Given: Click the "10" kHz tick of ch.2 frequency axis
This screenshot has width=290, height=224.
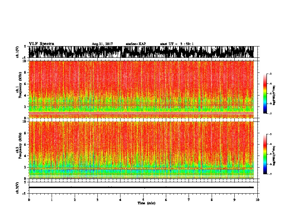Looking at the screenshot, I should 25,122.
